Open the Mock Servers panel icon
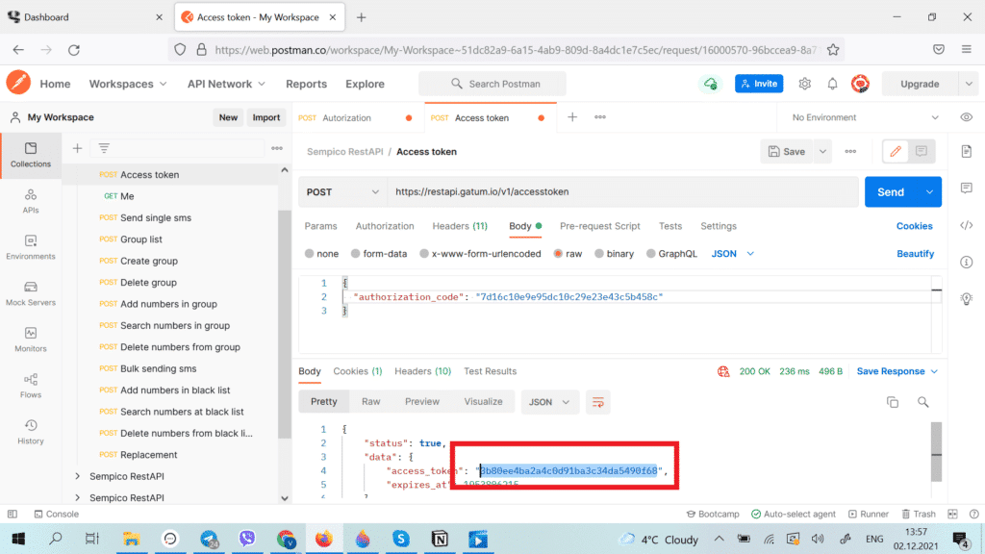Screen dimensions: 985x554 (x=30, y=293)
